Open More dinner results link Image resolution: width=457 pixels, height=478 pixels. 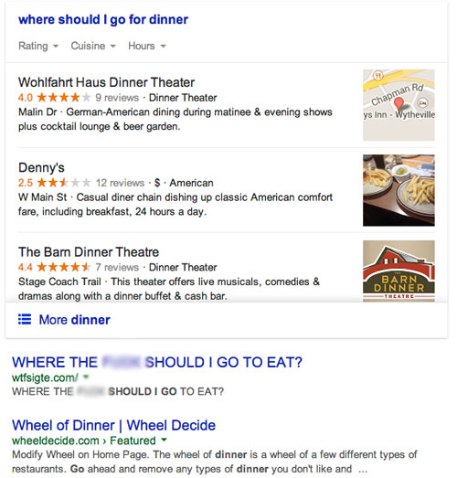point(74,320)
